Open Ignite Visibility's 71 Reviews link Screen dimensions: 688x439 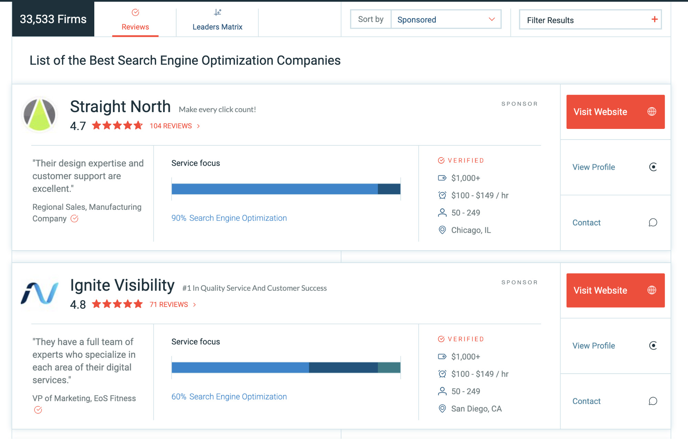coord(169,305)
